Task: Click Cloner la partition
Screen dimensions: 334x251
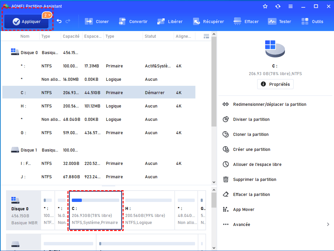Action: coord(251,134)
